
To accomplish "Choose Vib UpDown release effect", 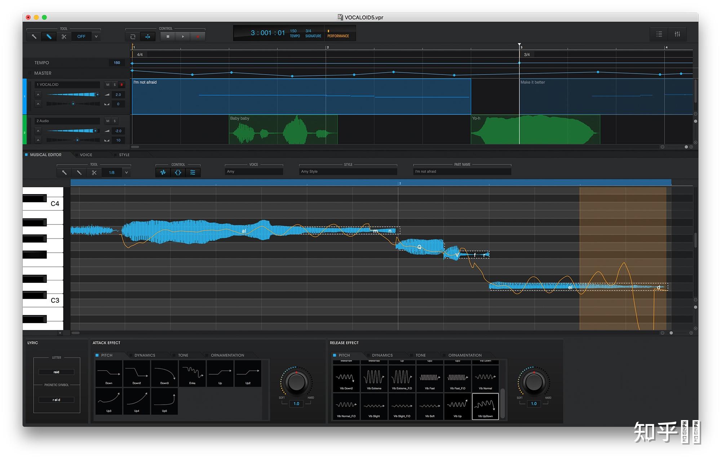I will [x=485, y=406].
